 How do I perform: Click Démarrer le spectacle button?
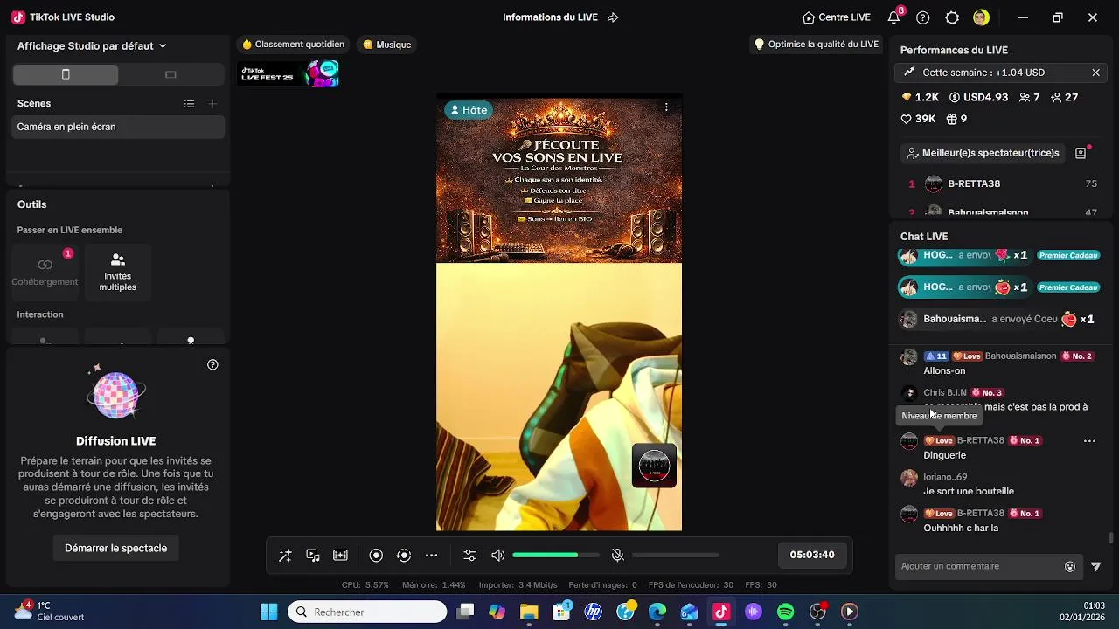(x=115, y=549)
